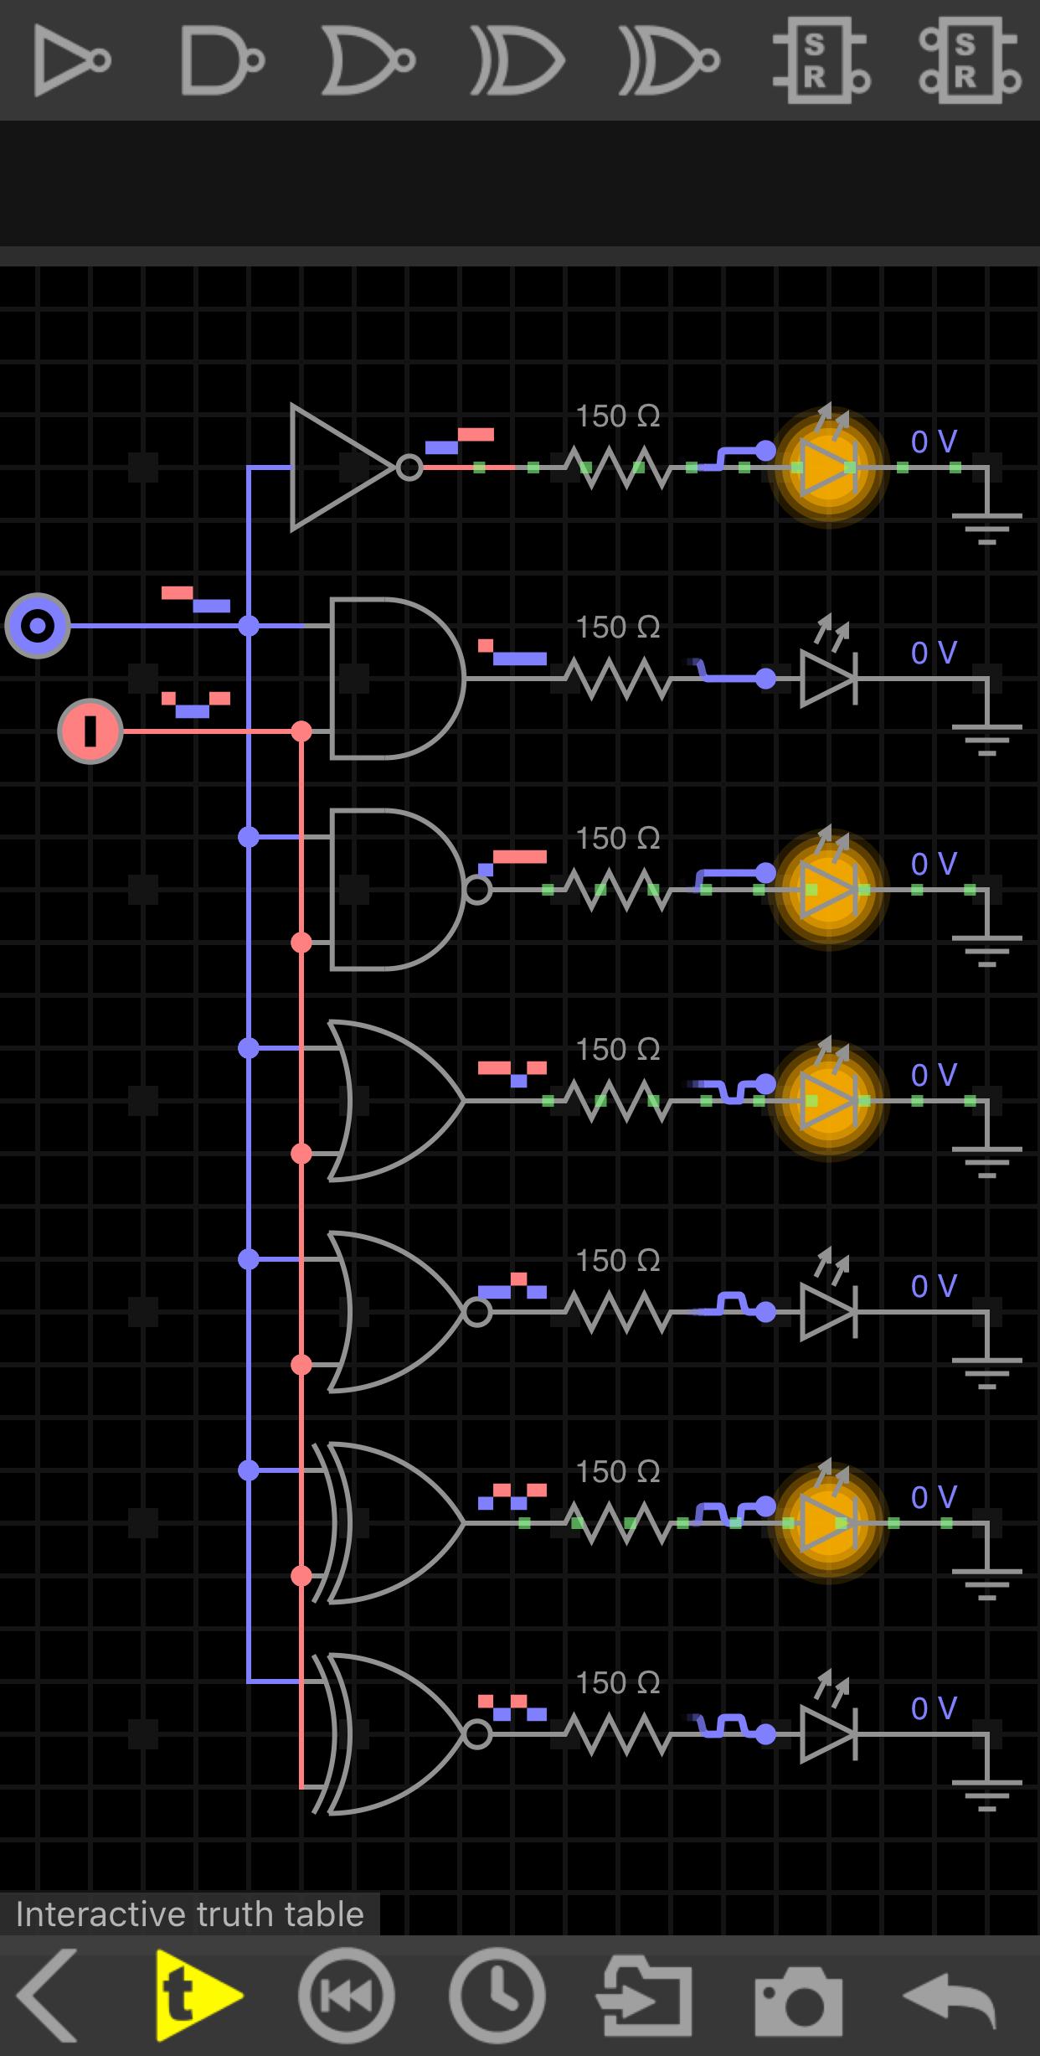Viewport: 1040px width, 2056px height.
Task: Tap the Interactive truth table label
Action: pos(190,1914)
